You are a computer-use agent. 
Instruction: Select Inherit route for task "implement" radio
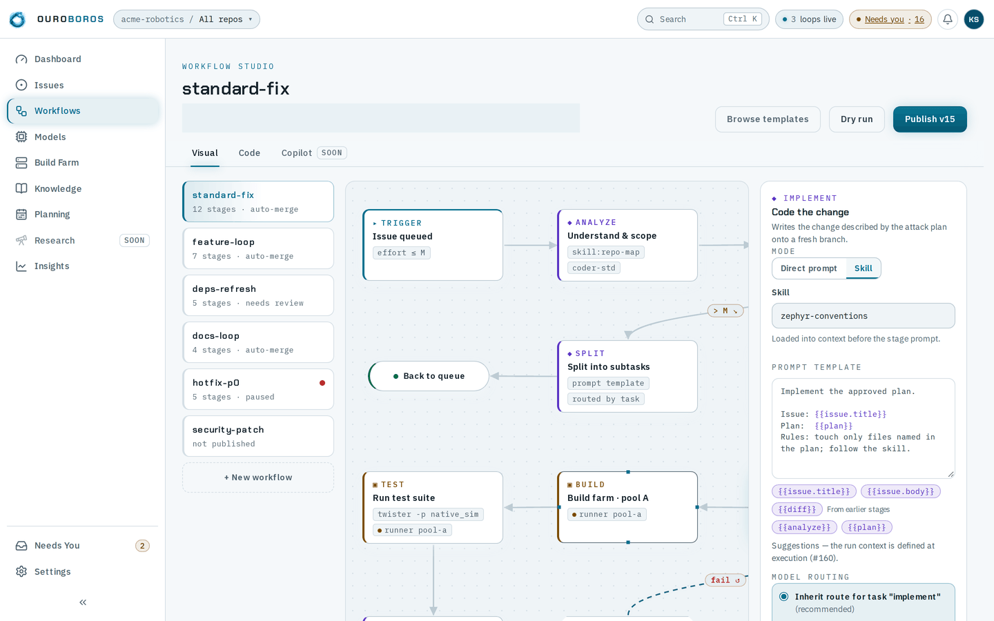pos(784,597)
